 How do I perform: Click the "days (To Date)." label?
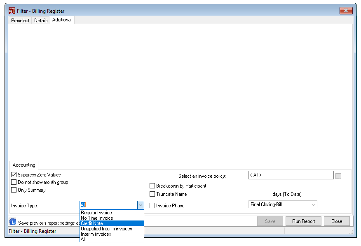(287, 194)
